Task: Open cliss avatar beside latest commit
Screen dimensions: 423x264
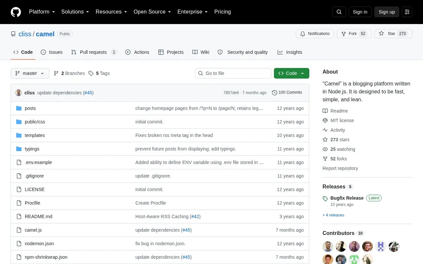Action: [19, 93]
